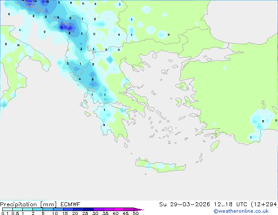The width and height of the screenshot is (278, 215).
Task: Click the 0.5–1 mm legend color swatch
Action: [18, 209]
